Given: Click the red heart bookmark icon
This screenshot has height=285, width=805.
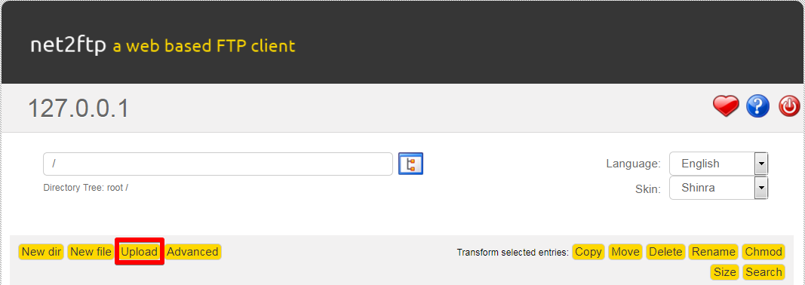Looking at the screenshot, I should coord(726,106).
